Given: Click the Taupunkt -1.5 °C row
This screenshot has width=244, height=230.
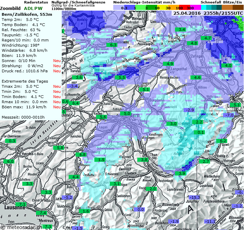Looking at the screenshot, I should point(20,35).
